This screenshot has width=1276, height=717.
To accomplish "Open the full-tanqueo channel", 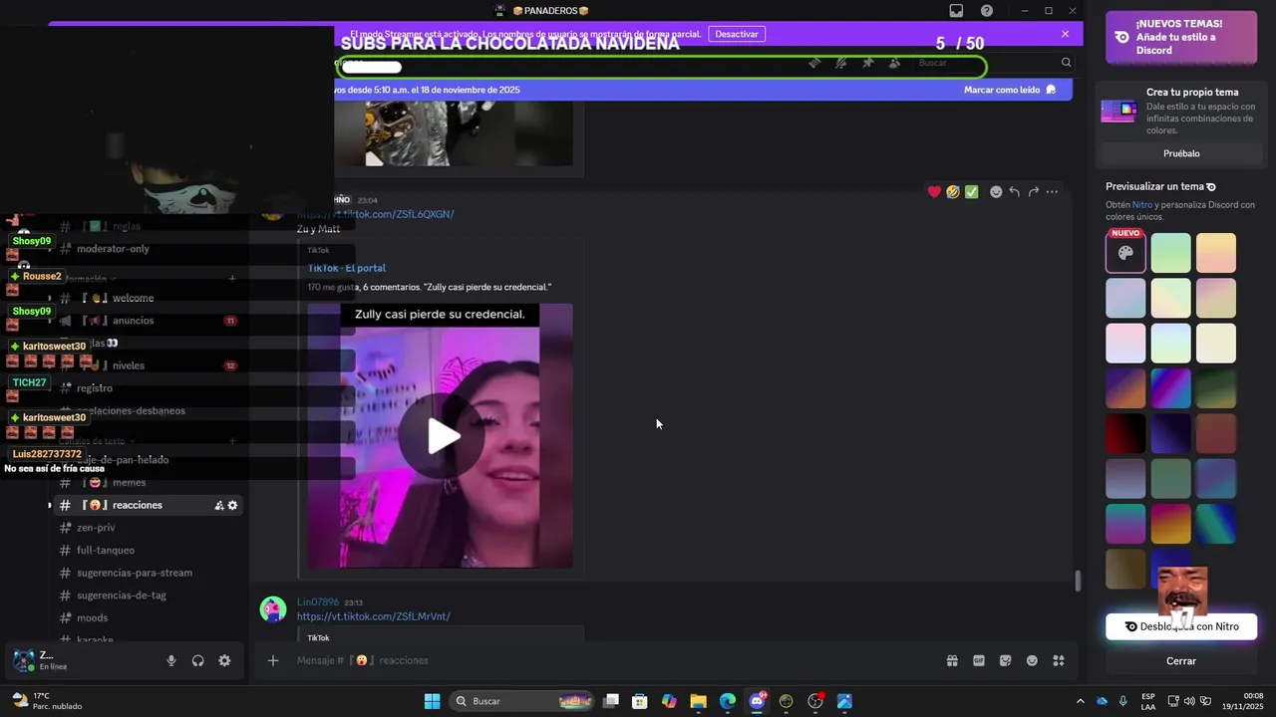I will click(x=106, y=550).
